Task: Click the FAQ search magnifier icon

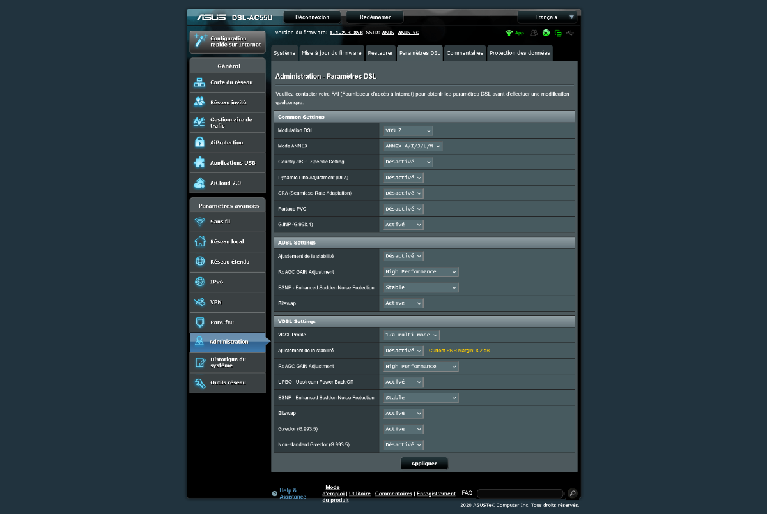Action: [x=572, y=494]
